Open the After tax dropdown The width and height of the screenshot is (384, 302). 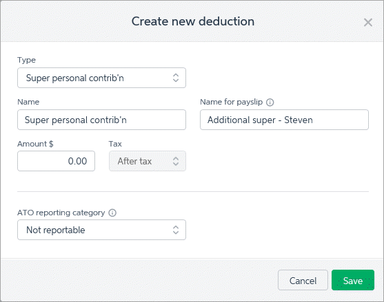(x=148, y=161)
